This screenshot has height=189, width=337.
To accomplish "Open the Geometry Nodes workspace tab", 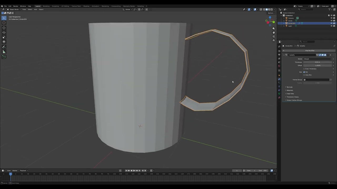I will click(129, 6).
